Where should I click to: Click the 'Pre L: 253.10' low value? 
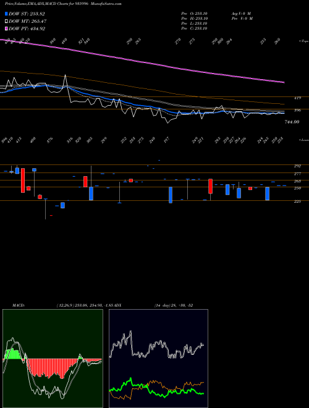tap(194, 23)
